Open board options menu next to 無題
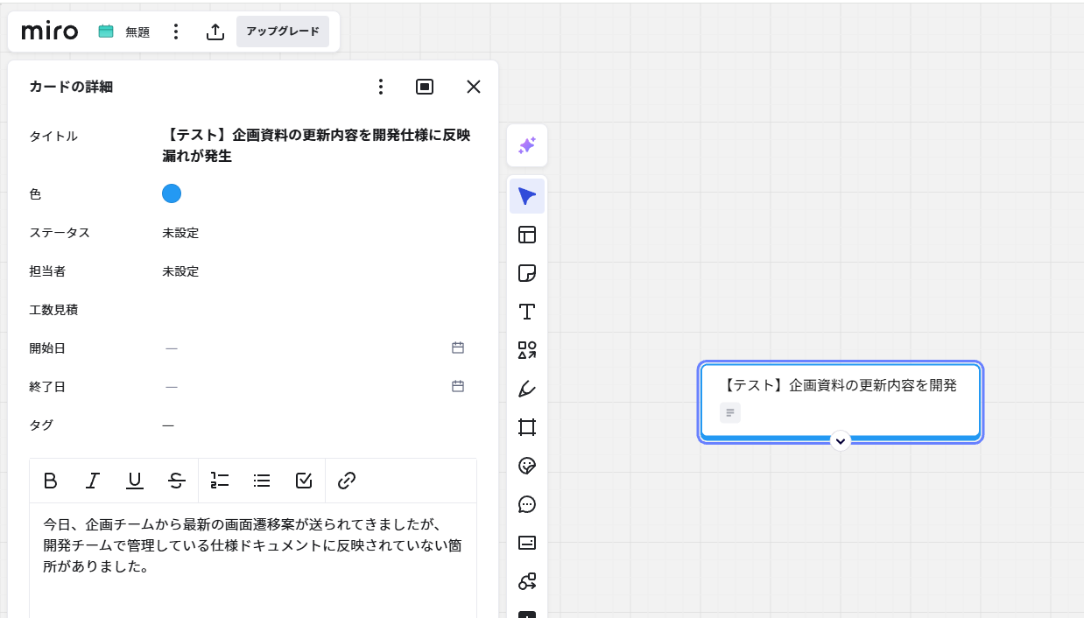1084x618 pixels. [x=176, y=32]
